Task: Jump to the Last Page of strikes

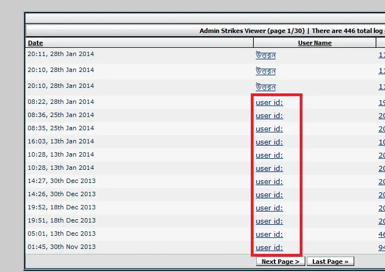Action: (x=331, y=262)
